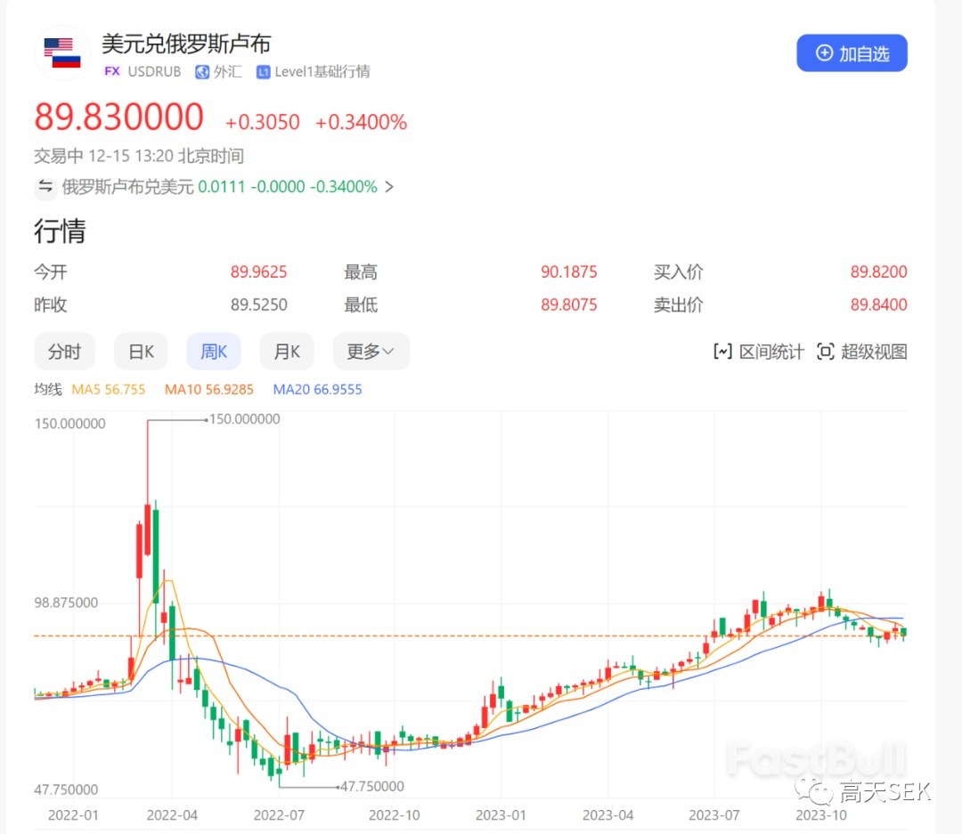962x834 pixels.
Task: Select the 分时 intraday view
Action: coord(64,352)
